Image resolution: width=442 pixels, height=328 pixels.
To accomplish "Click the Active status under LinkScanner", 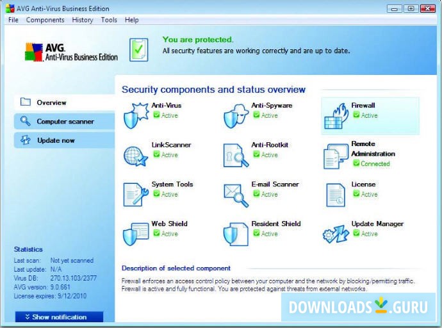I will tap(169, 154).
